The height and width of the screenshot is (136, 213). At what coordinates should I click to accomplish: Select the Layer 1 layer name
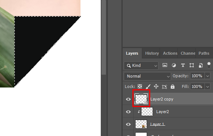point(157,124)
